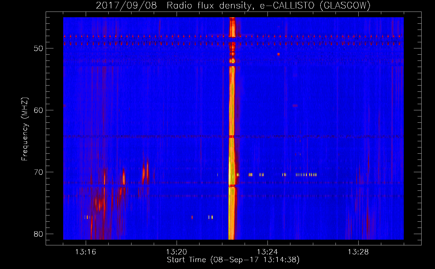
Task: Click the plot title "Radio flux density, e-CALLISTO (GLASGOW)"
Action: 269,6
